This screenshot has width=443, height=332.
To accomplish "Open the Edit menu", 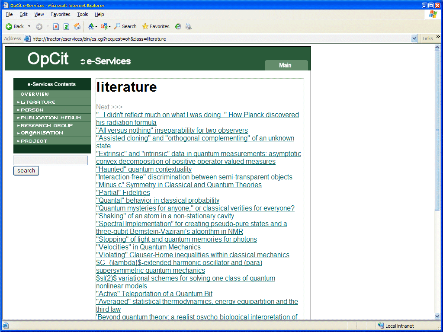I will pos(23,14).
